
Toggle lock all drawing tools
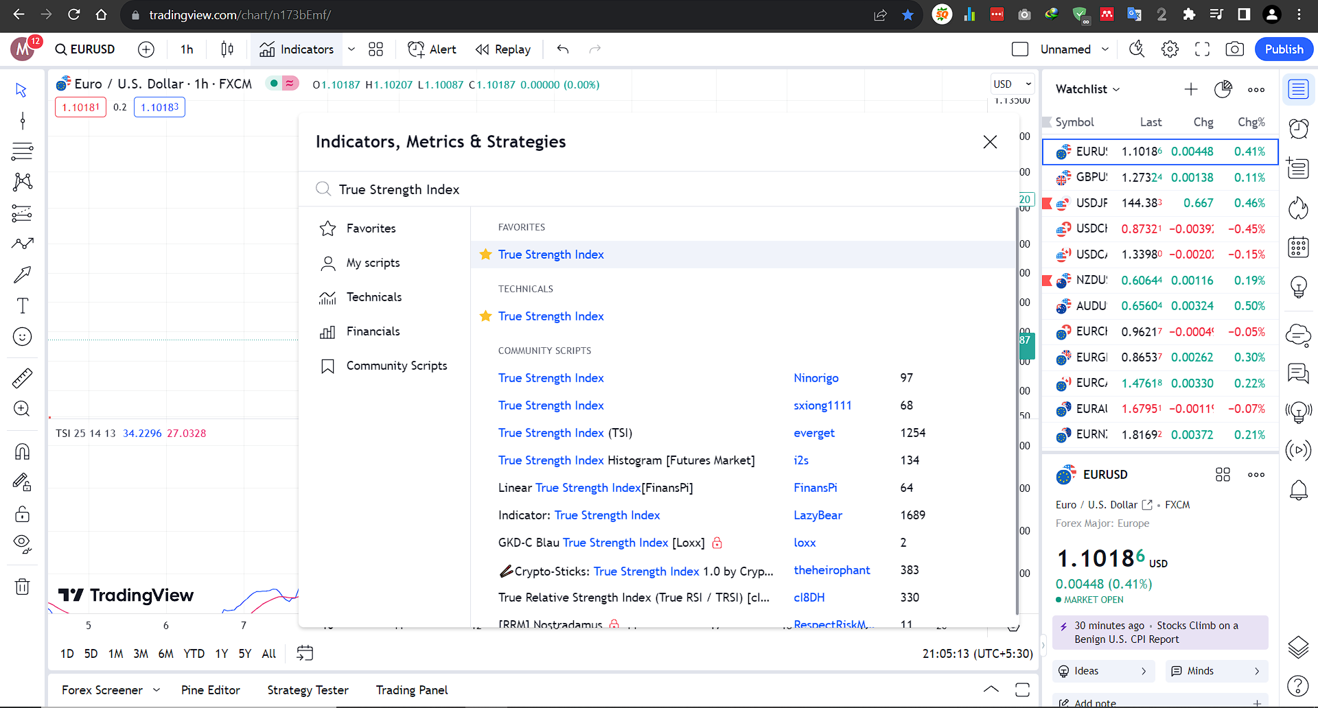pyautogui.click(x=22, y=514)
